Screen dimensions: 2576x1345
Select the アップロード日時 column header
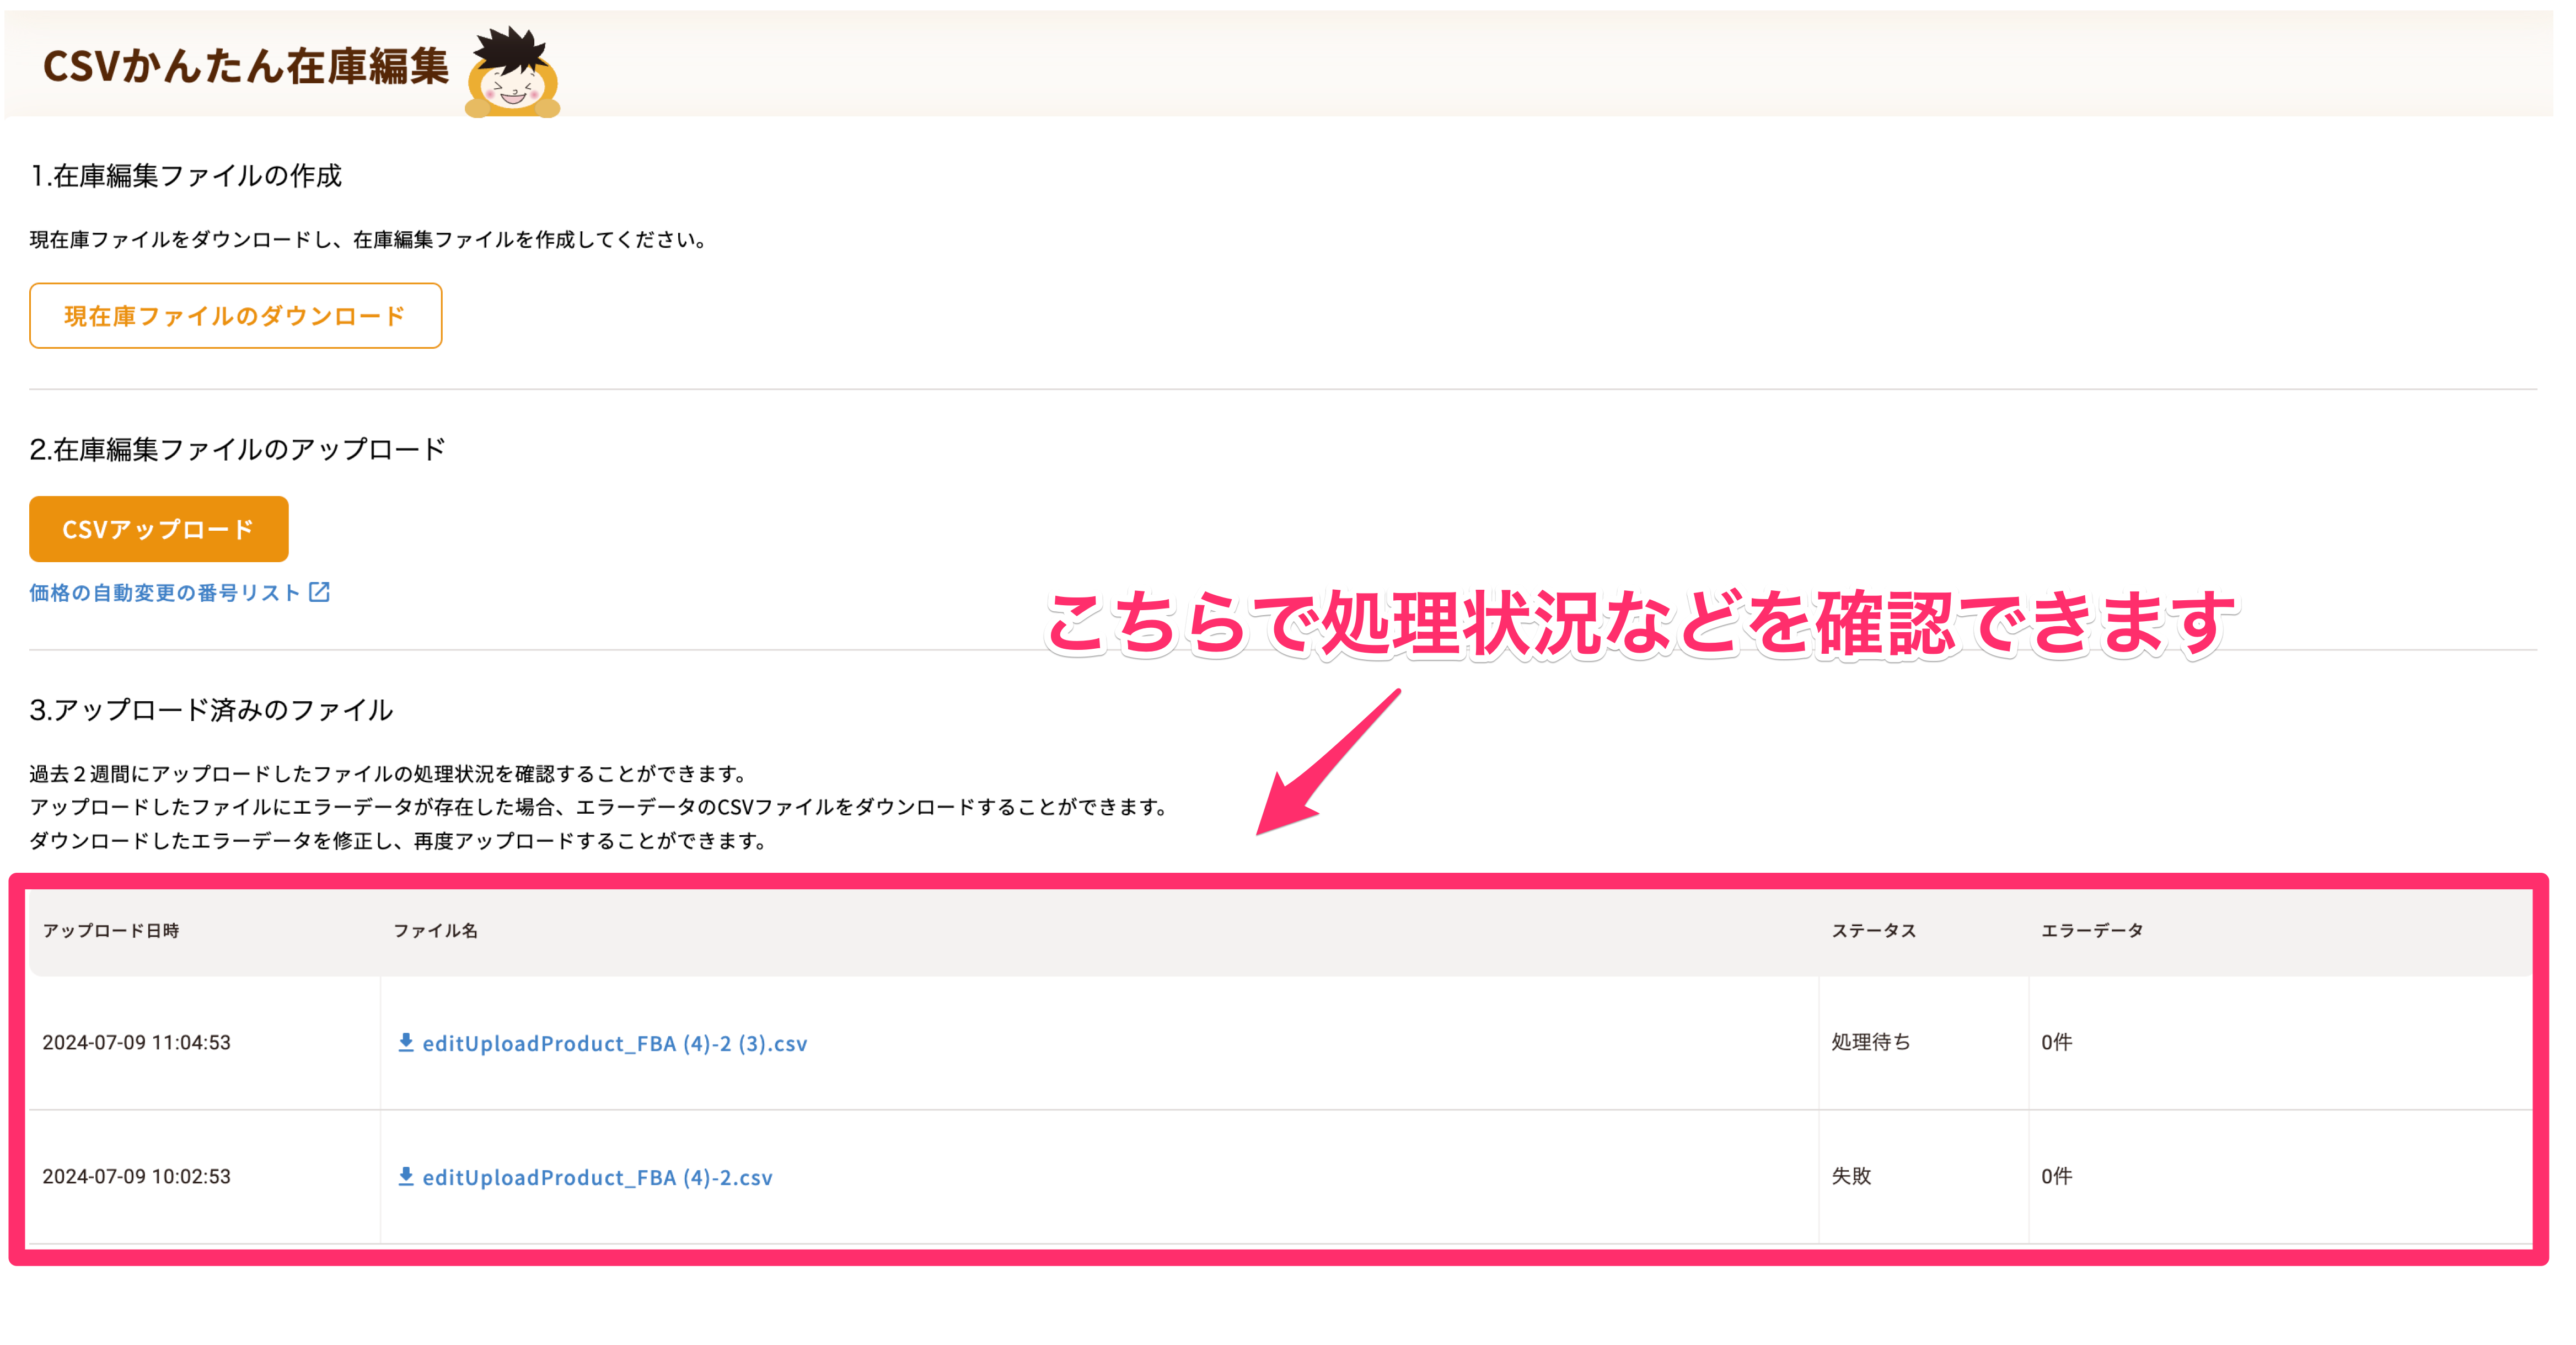click(x=111, y=931)
